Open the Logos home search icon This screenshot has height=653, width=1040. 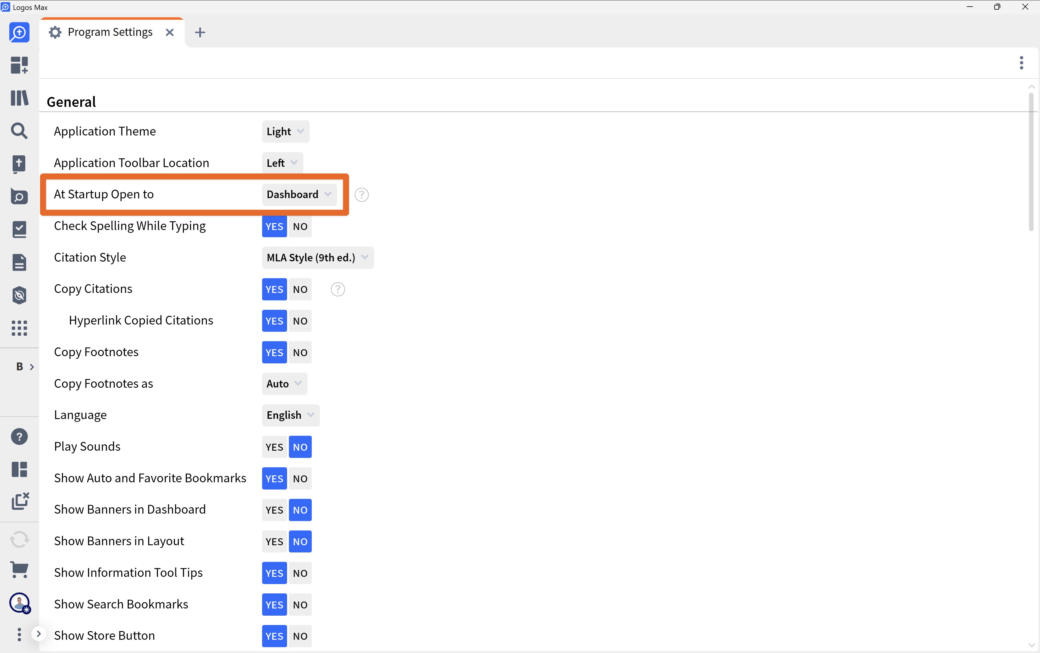[20, 33]
